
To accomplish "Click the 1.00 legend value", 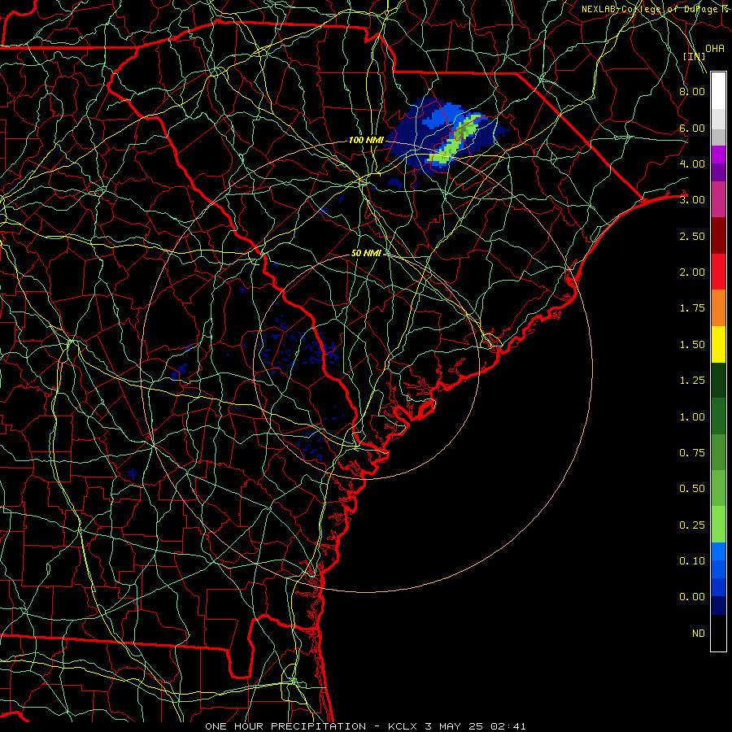I will 692,417.
